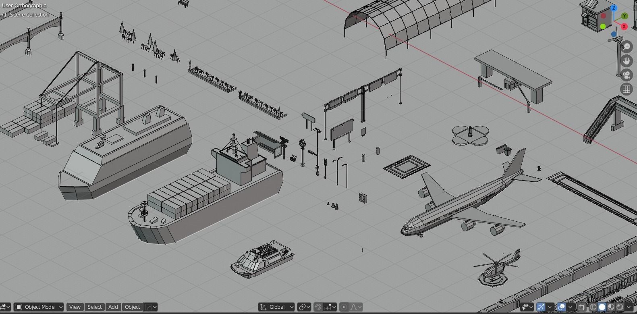Toggle the camera view icon

(x=627, y=75)
